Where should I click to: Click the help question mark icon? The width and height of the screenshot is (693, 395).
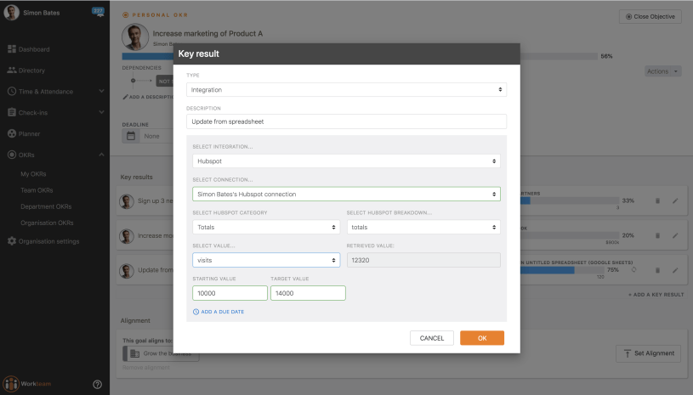97,384
